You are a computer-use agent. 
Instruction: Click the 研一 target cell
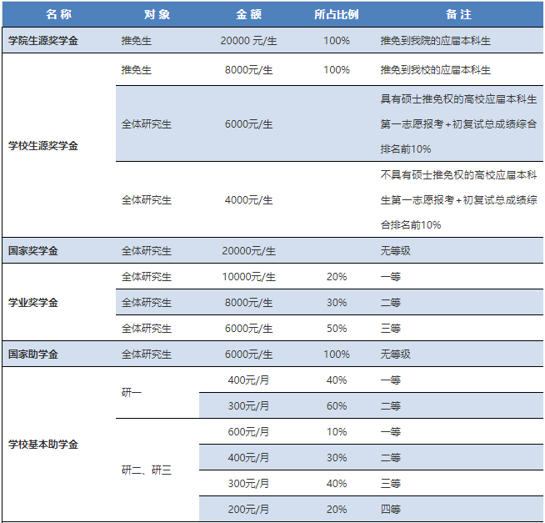pyautogui.click(x=132, y=393)
